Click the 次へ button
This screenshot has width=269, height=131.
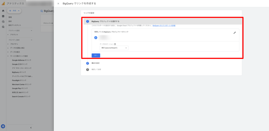tap(96, 56)
